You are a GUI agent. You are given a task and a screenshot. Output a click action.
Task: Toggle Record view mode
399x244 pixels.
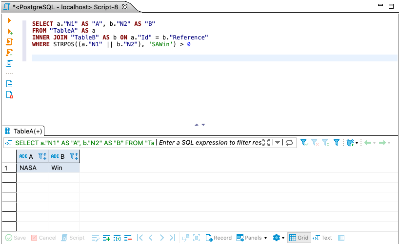pyautogui.click(x=219, y=238)
